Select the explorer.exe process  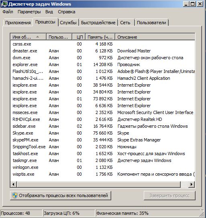[x=102, y=64]
